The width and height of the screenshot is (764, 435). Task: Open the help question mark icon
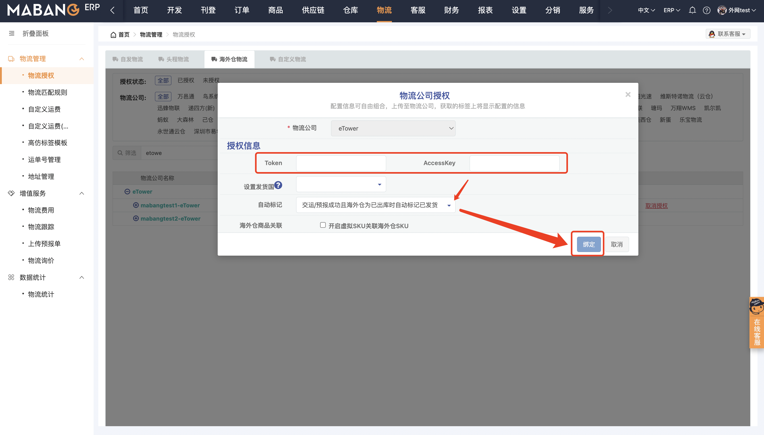point(707,10)
